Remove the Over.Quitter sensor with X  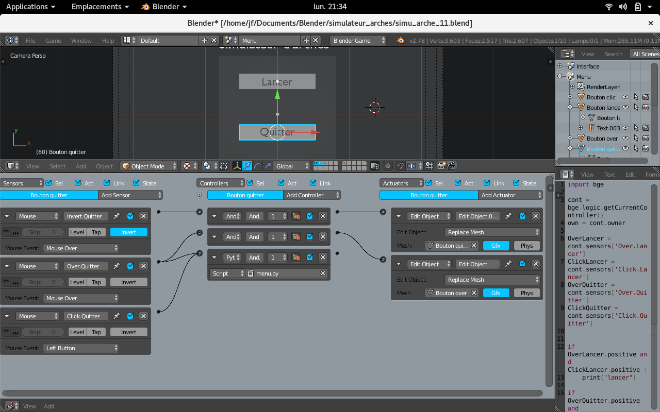[x=144, y=266]
